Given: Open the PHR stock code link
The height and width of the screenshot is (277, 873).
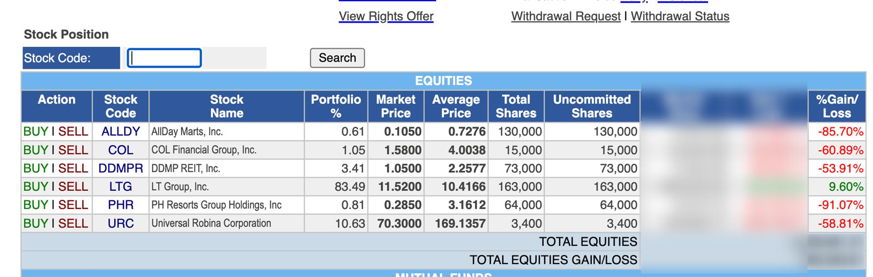Looking at the screenshot, I should pyautogui.click(x=120, y=205).
